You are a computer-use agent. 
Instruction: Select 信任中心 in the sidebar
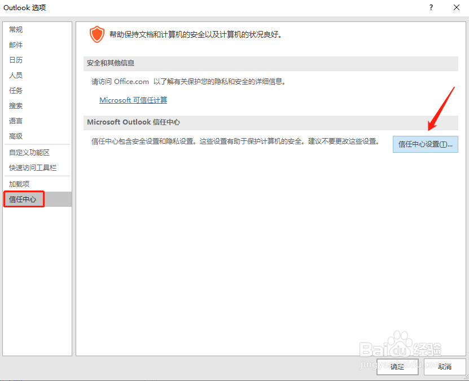(37, 199)
